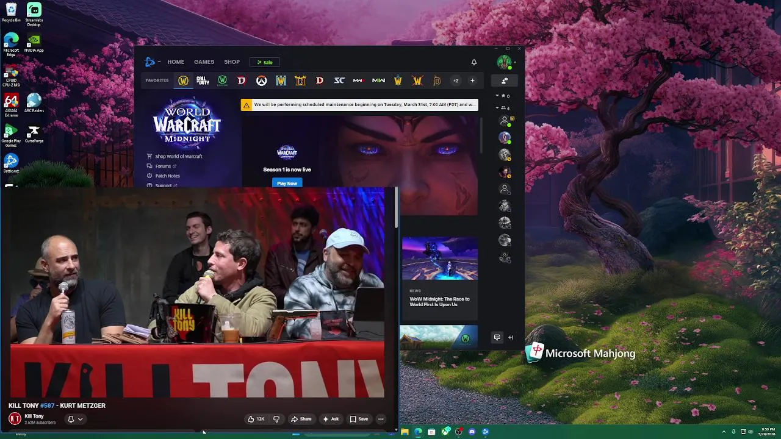
Task: Open more actions ellipsis under the video
Action: point(381,419)
